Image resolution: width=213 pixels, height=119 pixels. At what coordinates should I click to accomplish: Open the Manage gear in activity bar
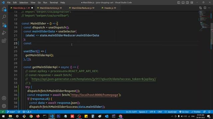[x=4, y=106]
